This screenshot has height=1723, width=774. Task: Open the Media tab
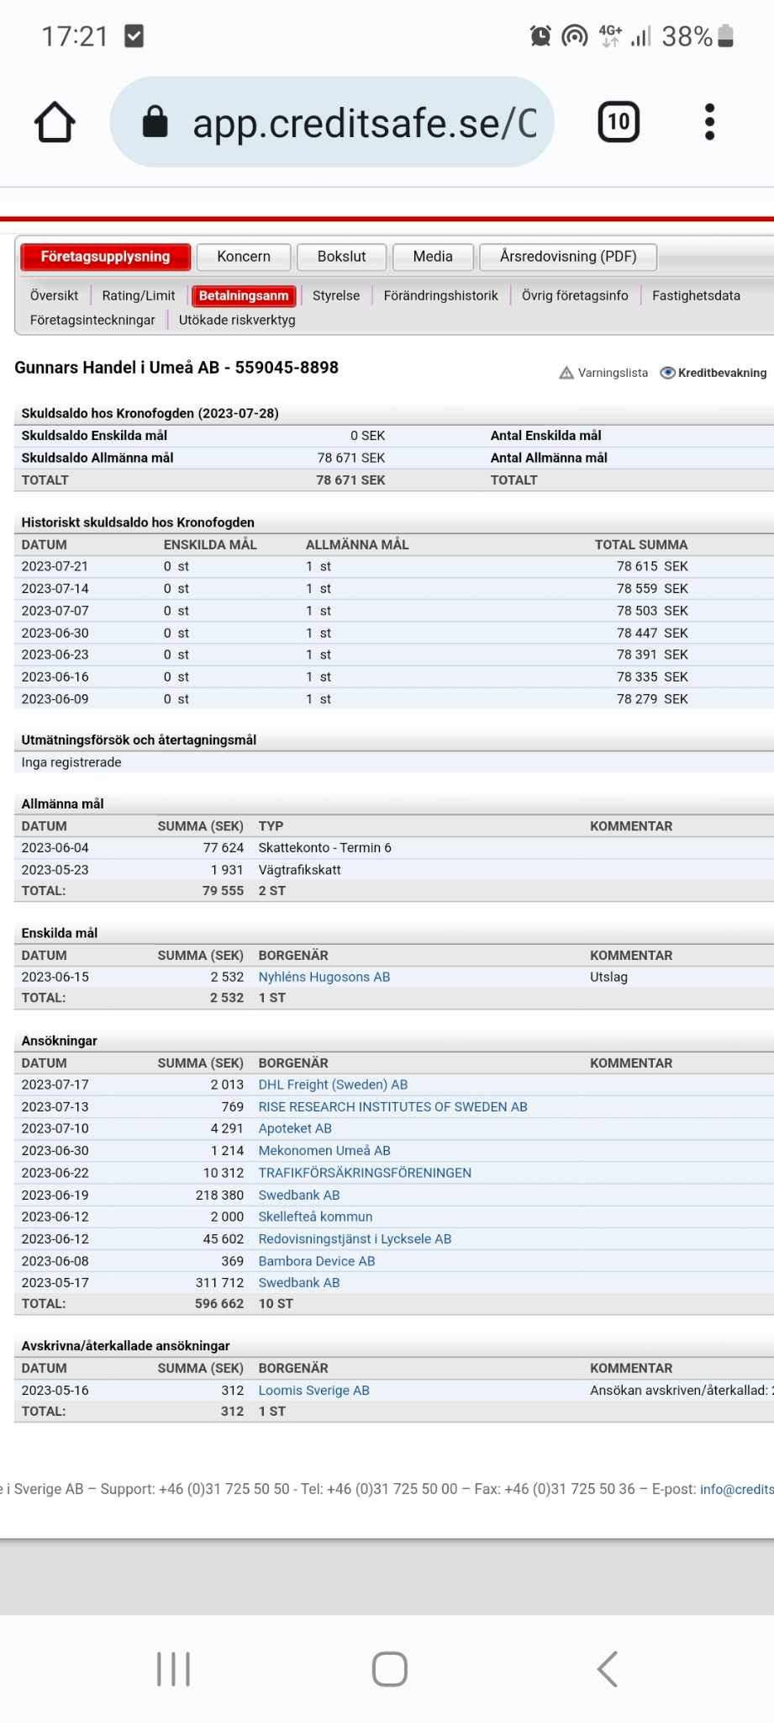click(433, 257)
